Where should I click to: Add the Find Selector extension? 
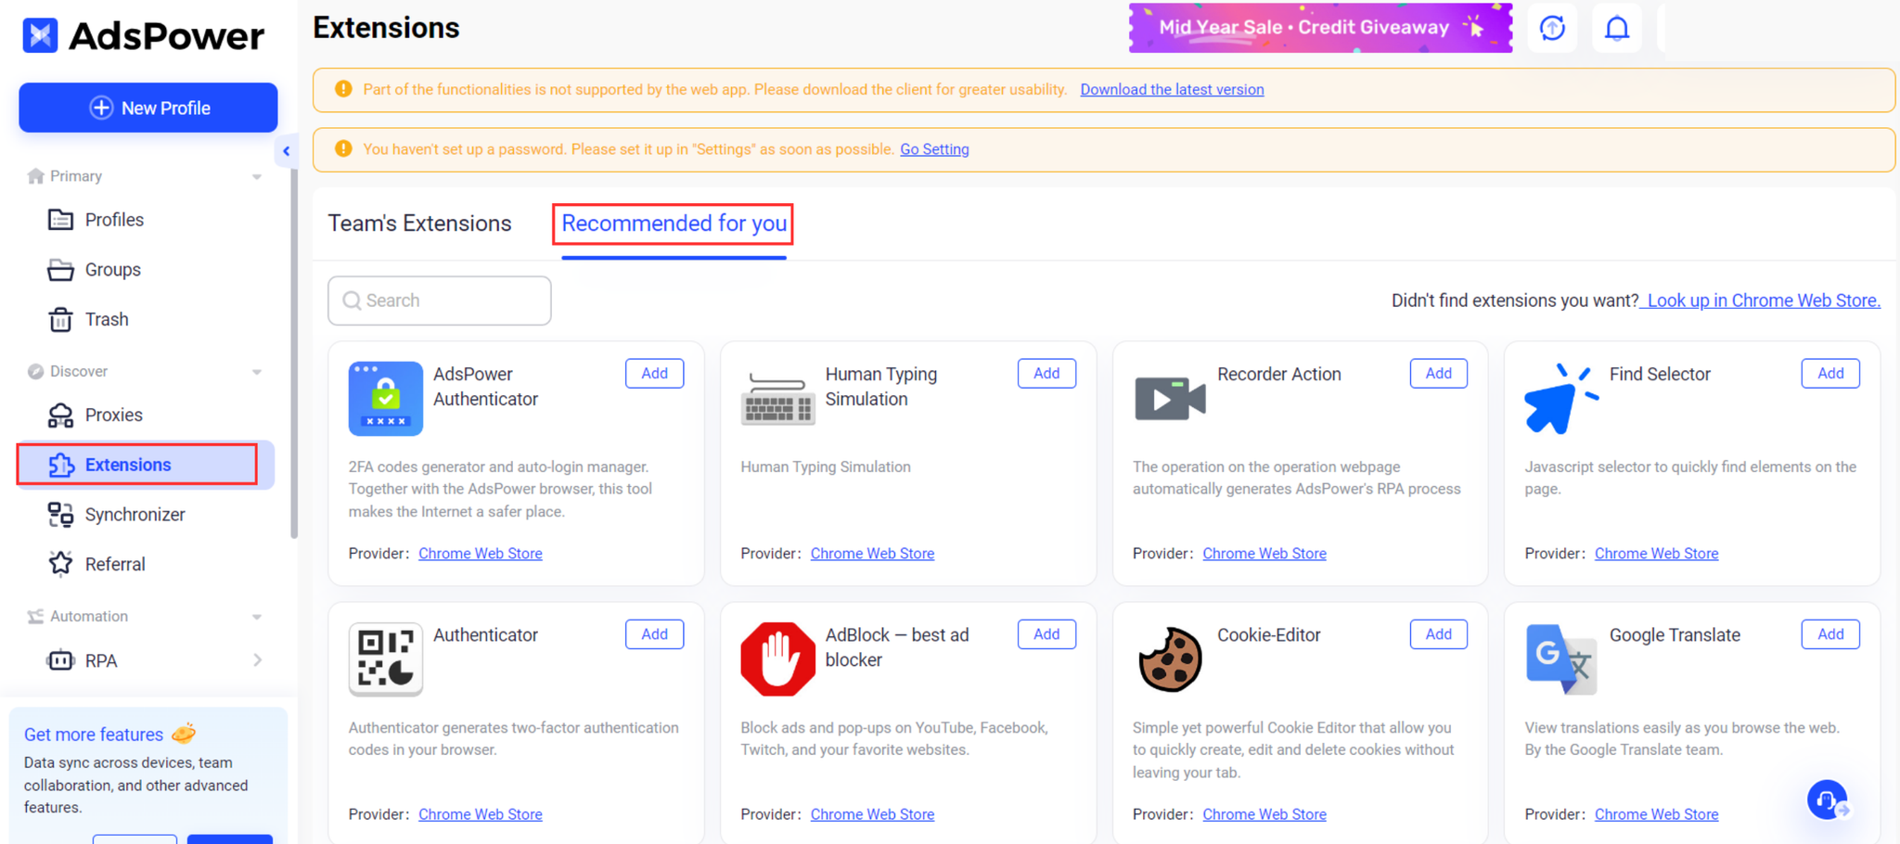click(x=1830, y=373)
